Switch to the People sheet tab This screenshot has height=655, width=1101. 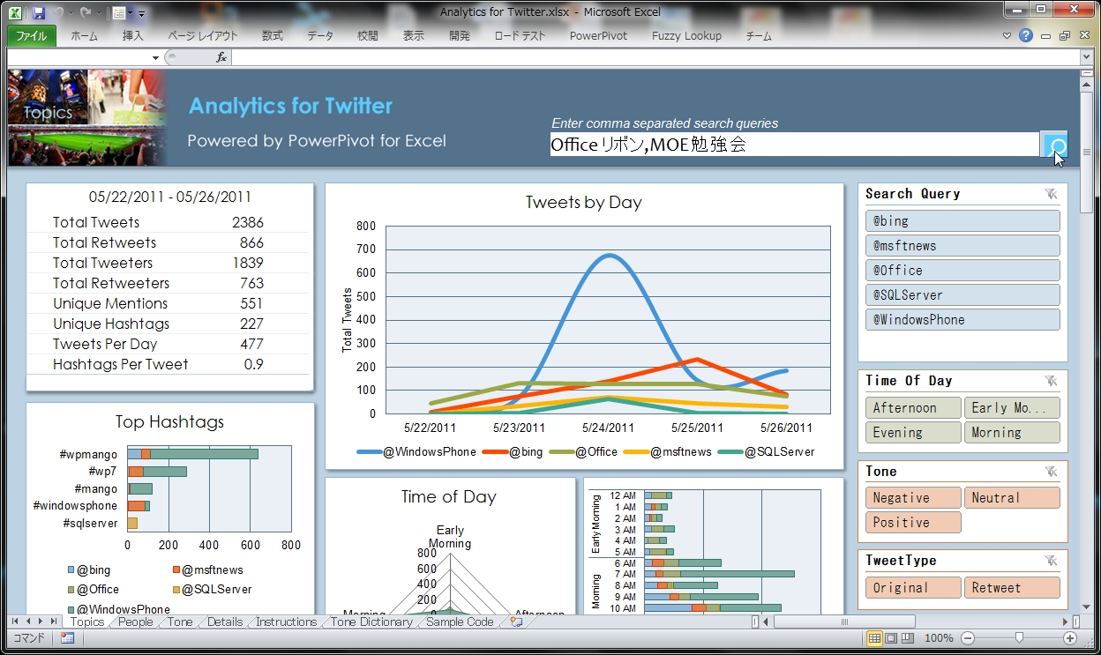(136, 622)
